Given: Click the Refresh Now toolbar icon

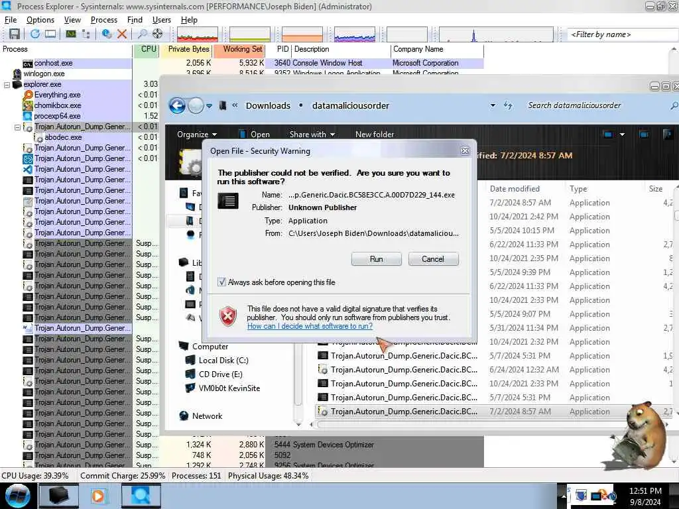Looking at the screenshot, I should (35, 34).
